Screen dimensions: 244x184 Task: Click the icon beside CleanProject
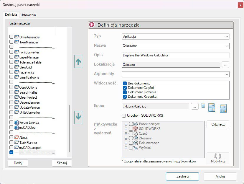pyautogui.click(x=16, y=97)
